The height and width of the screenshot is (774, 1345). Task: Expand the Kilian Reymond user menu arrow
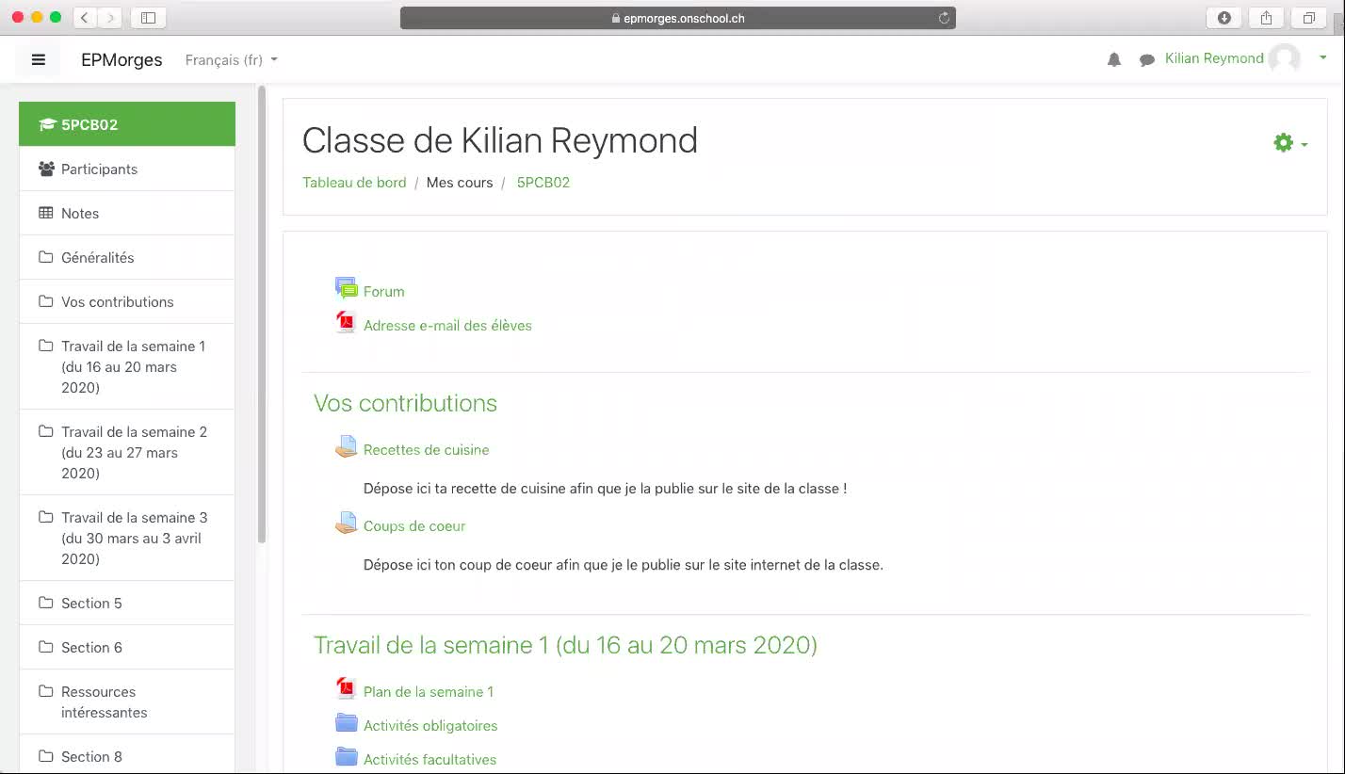(1322, 58)
